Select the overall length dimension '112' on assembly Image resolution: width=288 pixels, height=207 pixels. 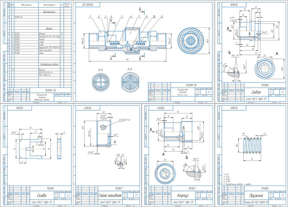coord(127,60)
